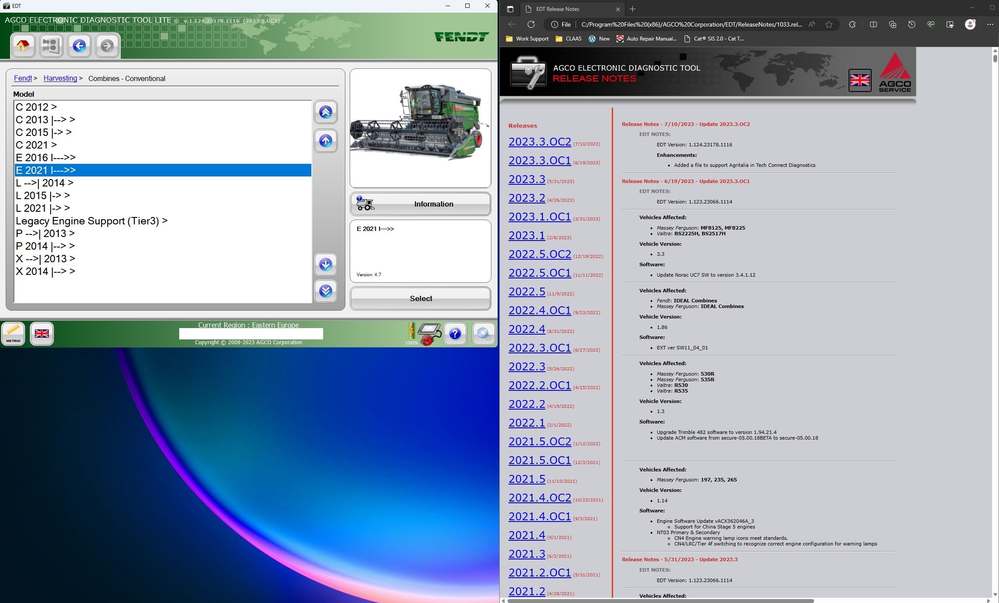Click the EDT forward arrow button
The image size is (999, 603).
[x=107, y=45]
